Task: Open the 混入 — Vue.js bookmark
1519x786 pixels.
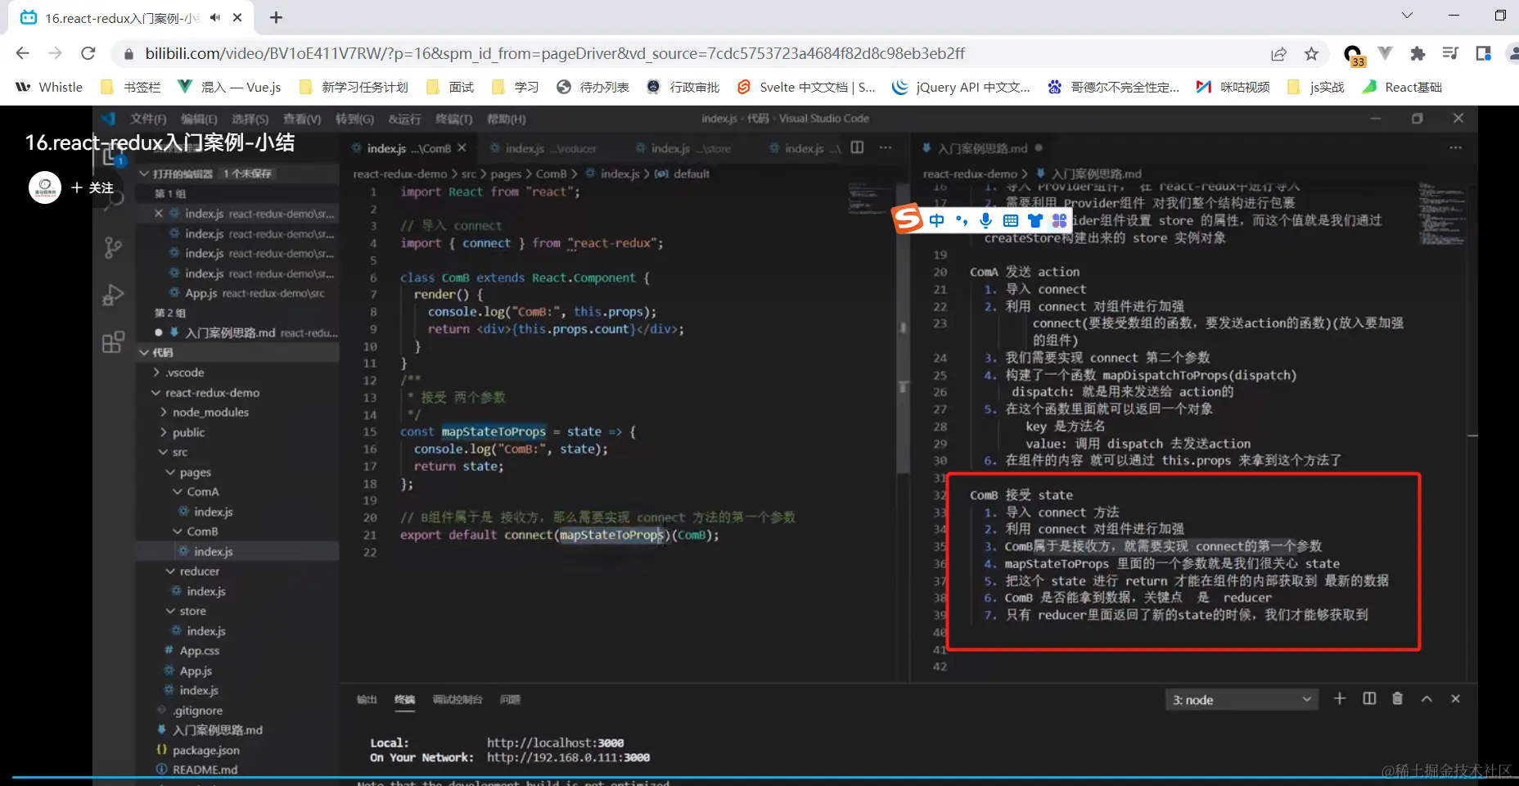Action: coord(230,87)
